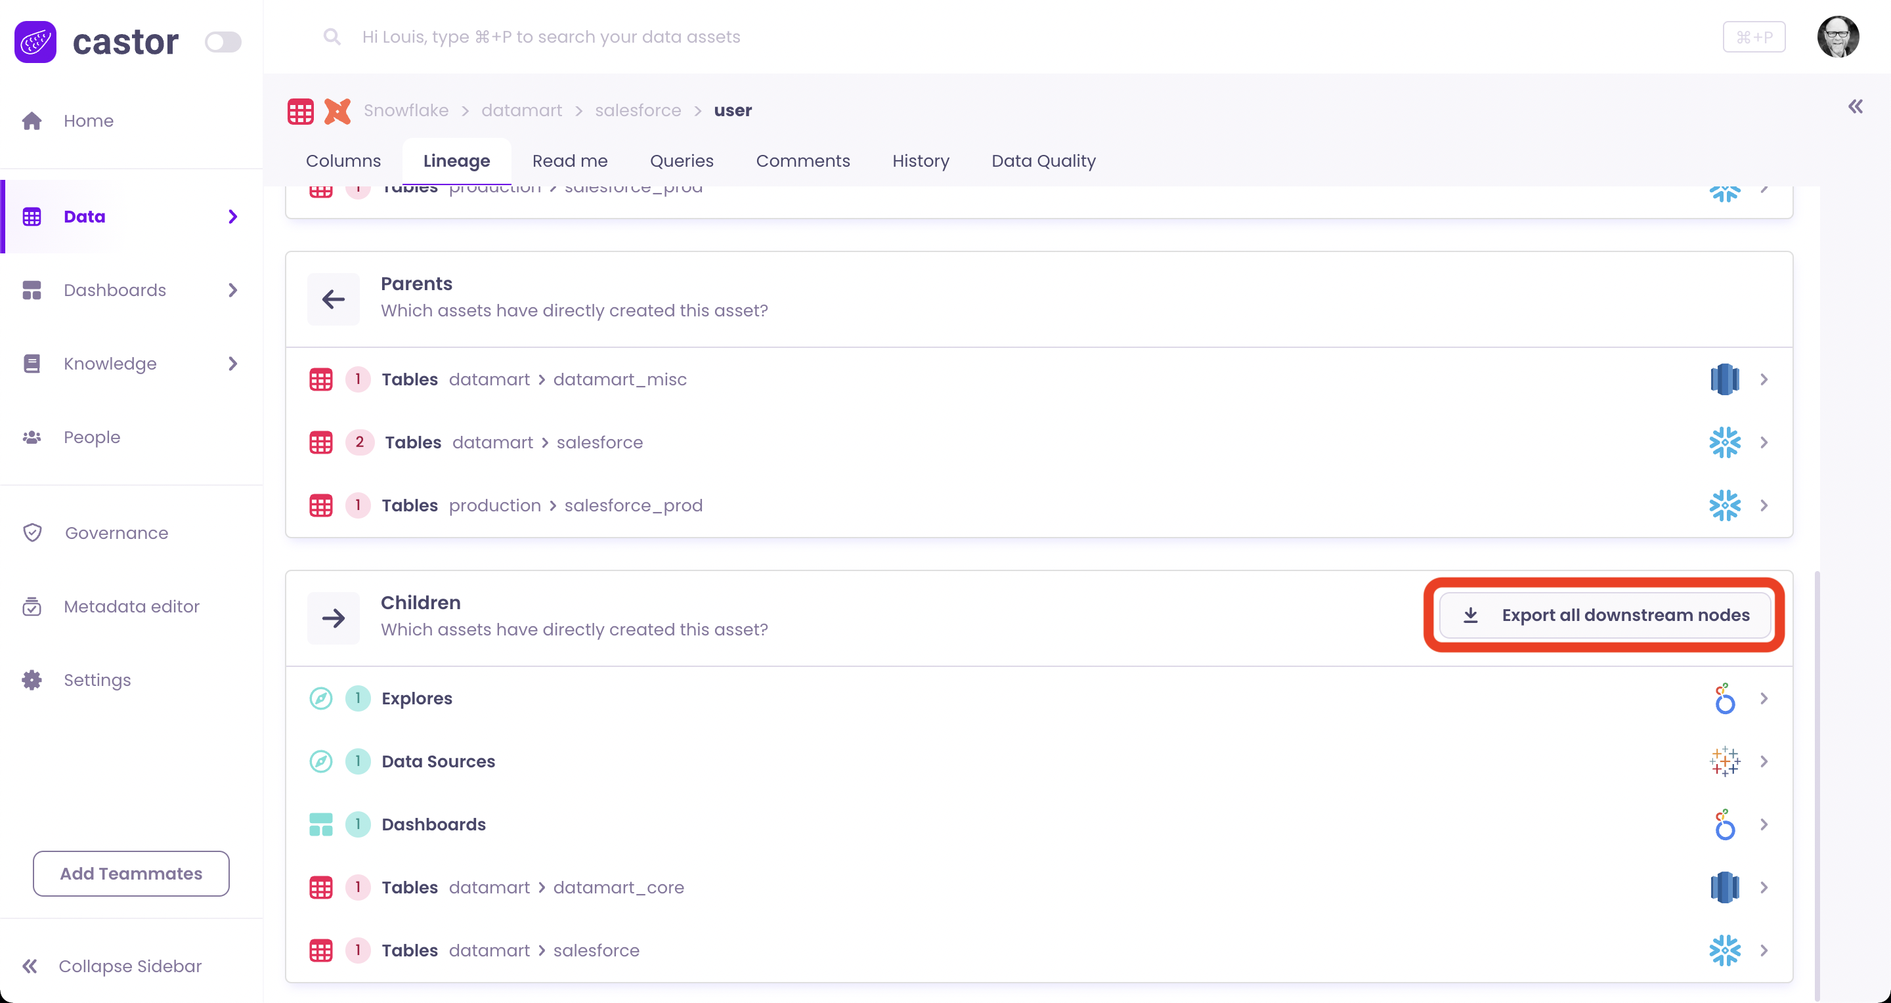Open Settings gear icon
This screenshot has width=1891, height=1003.
32,680
